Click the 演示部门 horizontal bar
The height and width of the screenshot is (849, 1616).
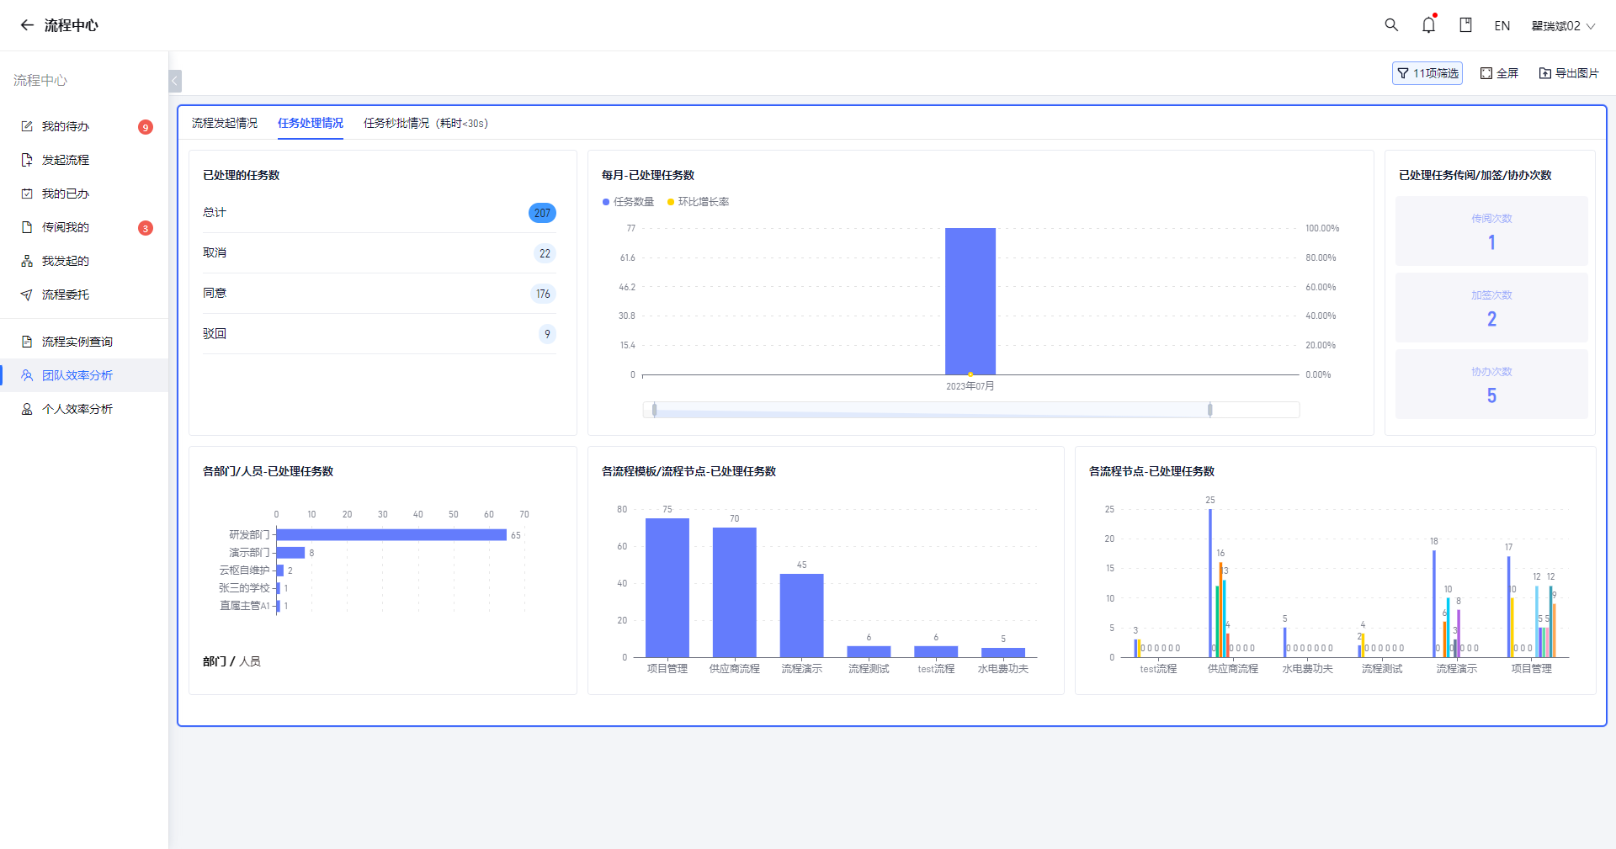(290, 553)
